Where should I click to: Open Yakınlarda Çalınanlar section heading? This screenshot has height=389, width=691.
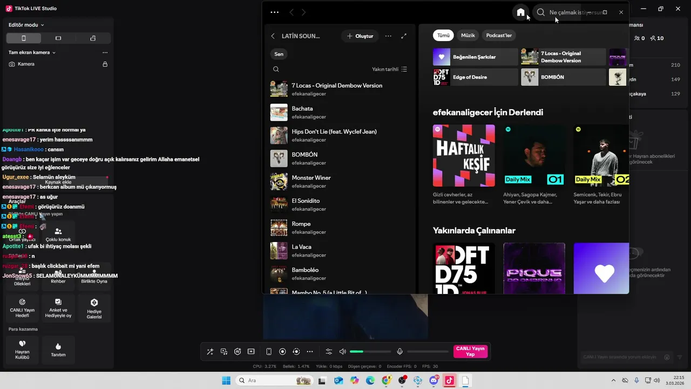474,231
